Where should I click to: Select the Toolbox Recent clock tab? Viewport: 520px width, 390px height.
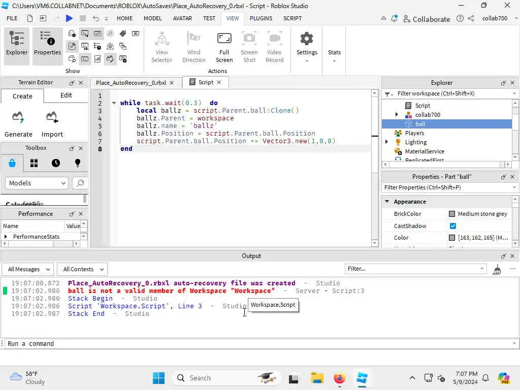(56, 163)
